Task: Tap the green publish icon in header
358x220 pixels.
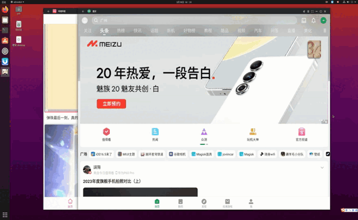Action: pyautogui.click(x=323, y=20)
